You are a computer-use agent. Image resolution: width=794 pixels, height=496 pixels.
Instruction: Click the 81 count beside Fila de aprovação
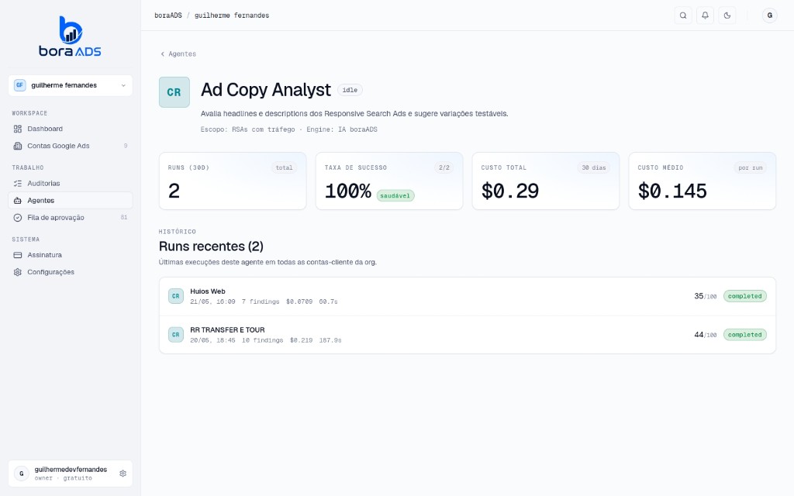tap(124, 218)
